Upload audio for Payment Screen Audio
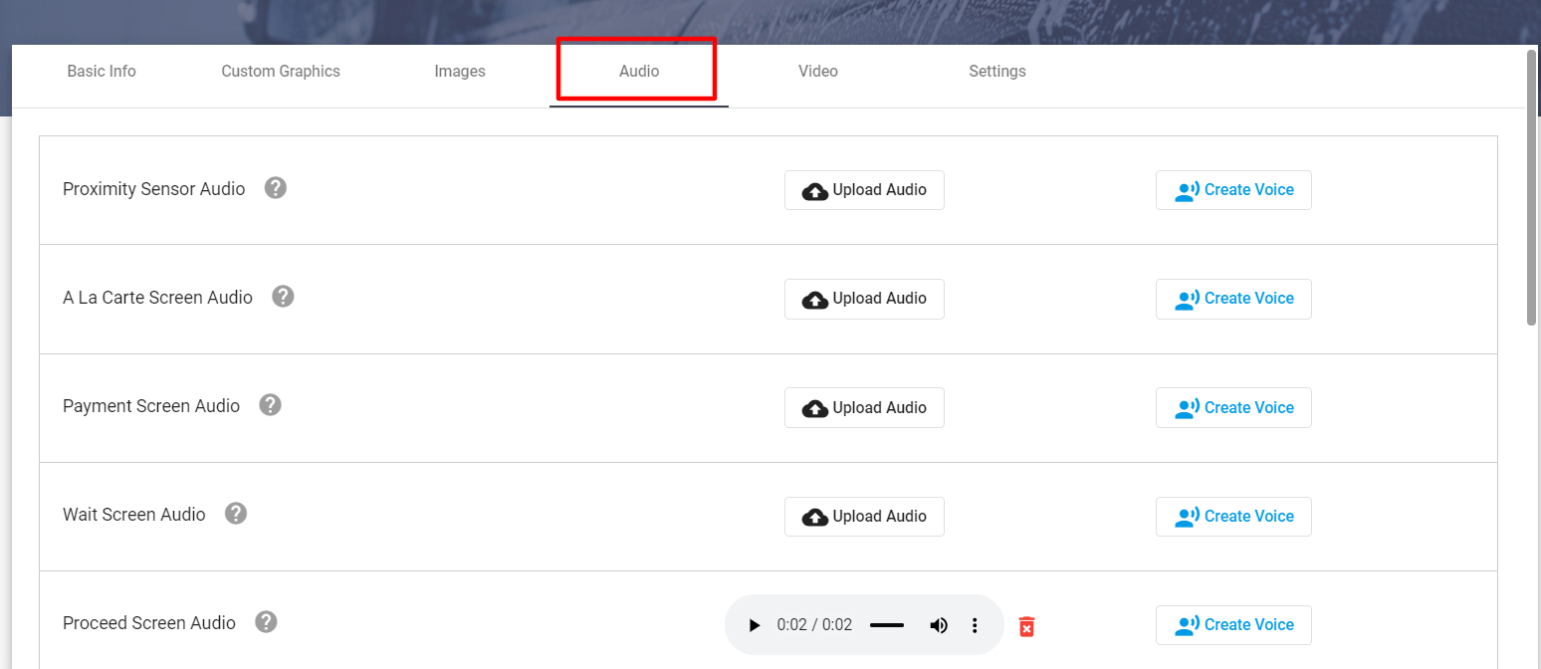Screen dimensions: 1541x669 (x=864, y=408)
